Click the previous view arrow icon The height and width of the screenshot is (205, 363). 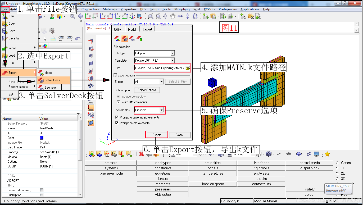click(80, 16)
